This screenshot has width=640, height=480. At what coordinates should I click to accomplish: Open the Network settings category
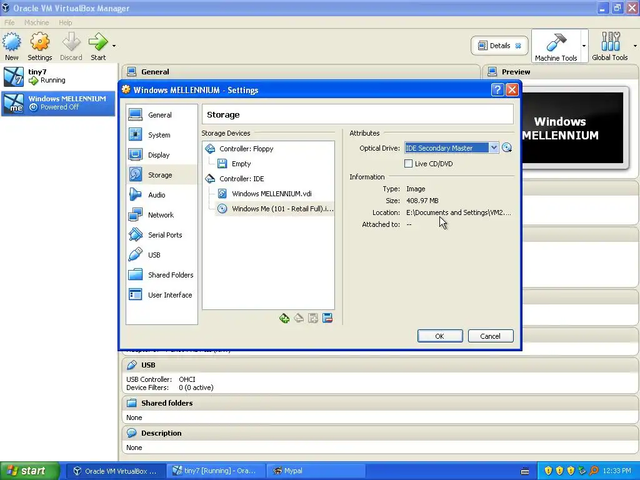[x=162, y=215]
